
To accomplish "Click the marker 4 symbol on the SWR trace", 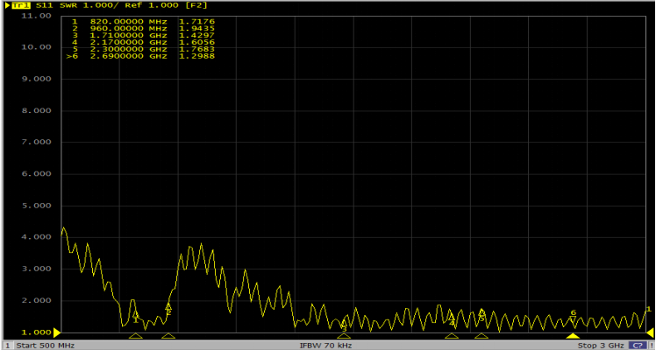I will coord(452,319).
